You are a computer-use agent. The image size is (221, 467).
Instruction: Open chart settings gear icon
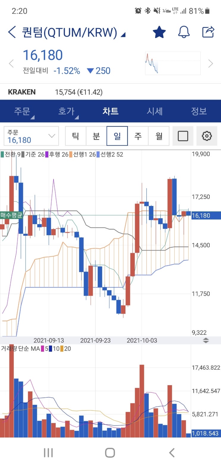(x=207, y=136)
